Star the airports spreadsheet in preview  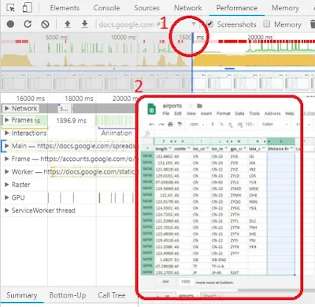(191, 106)
